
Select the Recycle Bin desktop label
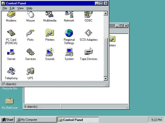click(10, 88)
